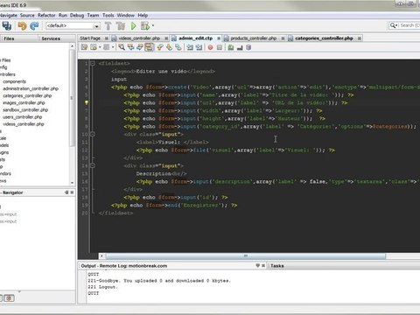Image resolution: width=420 pixels, height=315 pixels.
Task: Open the Team menu
Action: pyautogui.click(x=93, y=15)
